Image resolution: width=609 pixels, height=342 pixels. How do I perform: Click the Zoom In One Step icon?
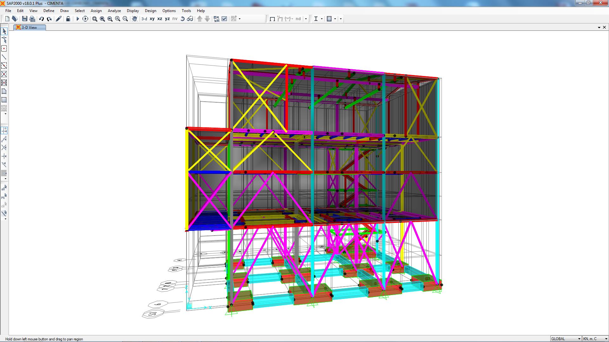pyautogui.click(x=118, y=19)
